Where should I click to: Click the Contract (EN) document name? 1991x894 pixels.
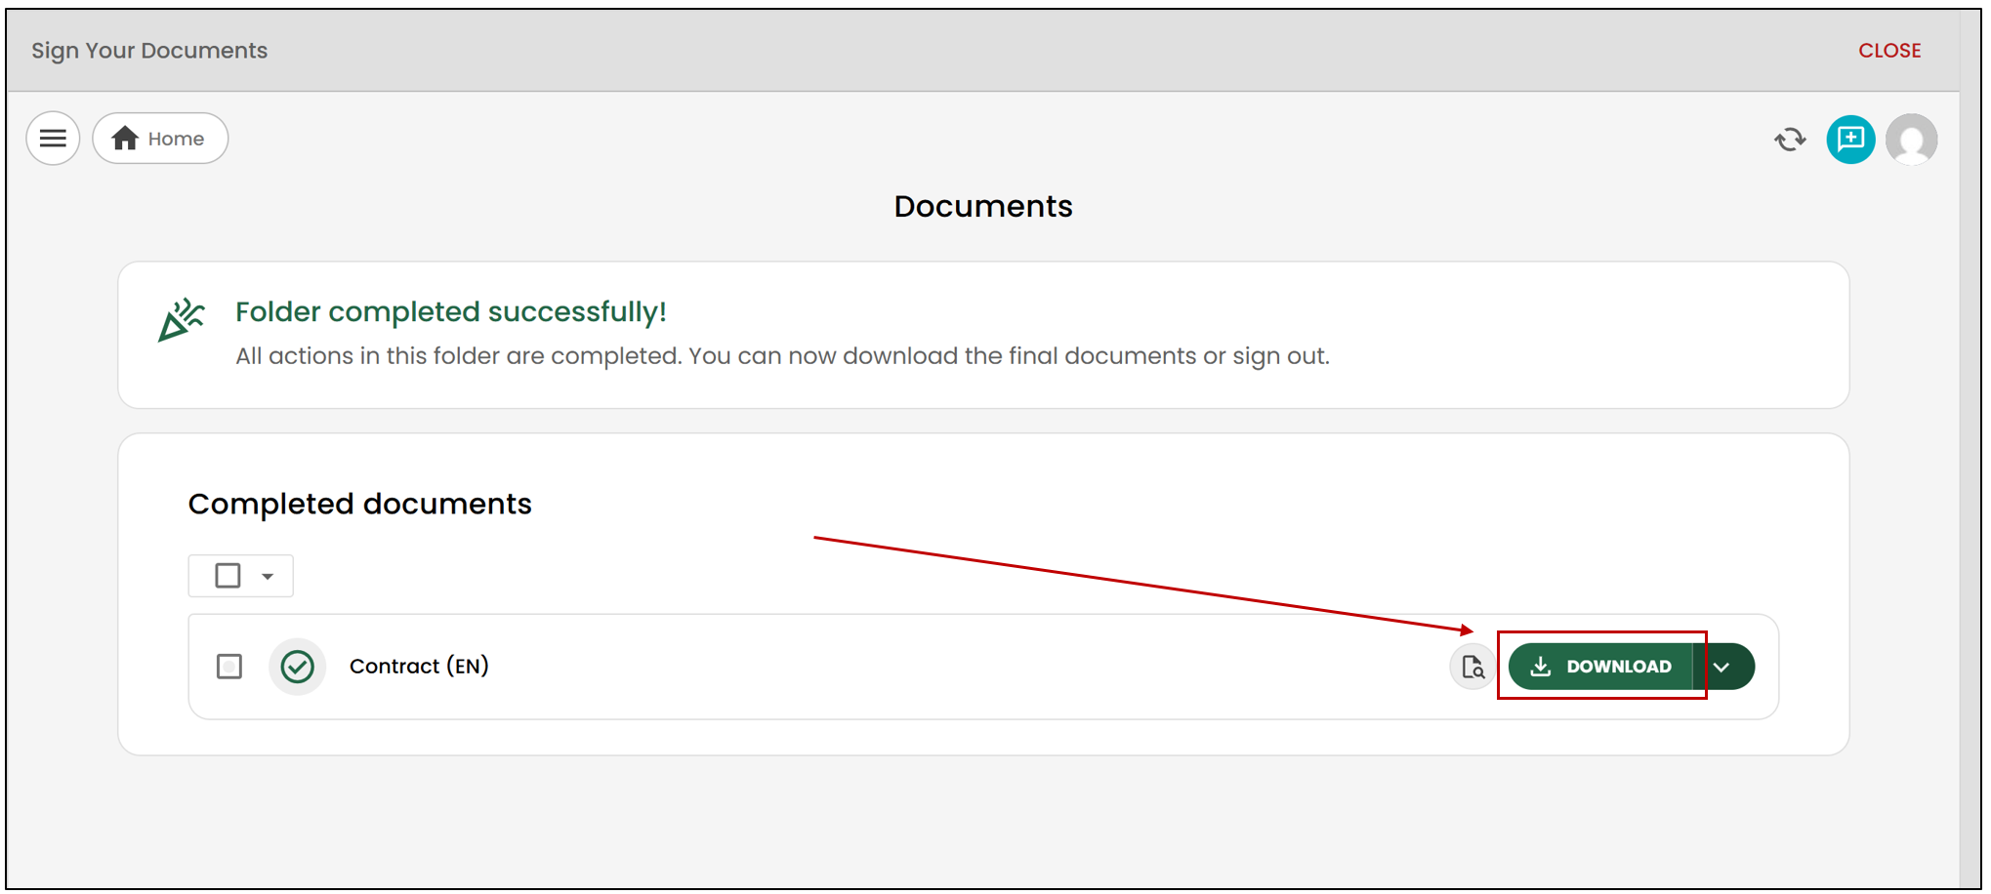(419, 667)
